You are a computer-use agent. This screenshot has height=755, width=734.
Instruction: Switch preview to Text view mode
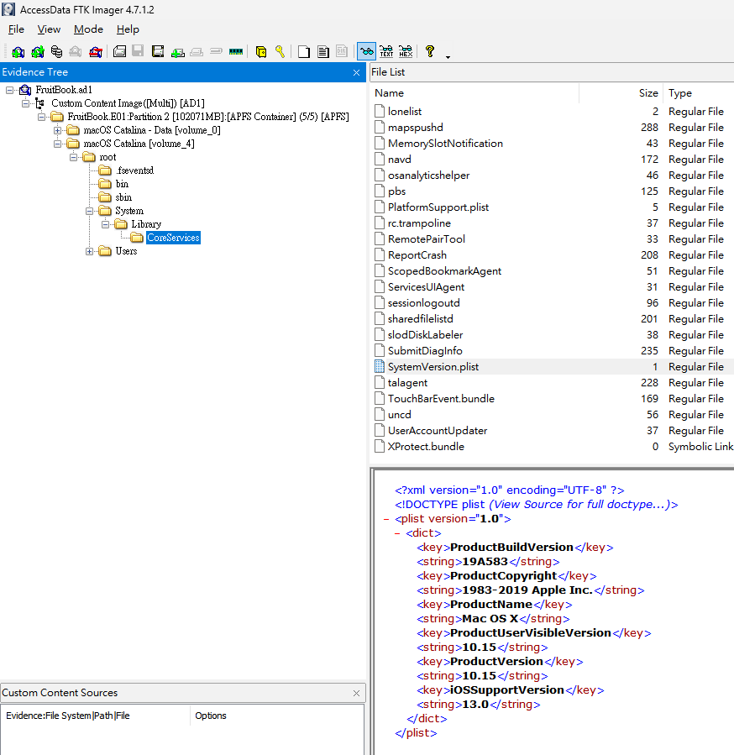pos(386,51)
